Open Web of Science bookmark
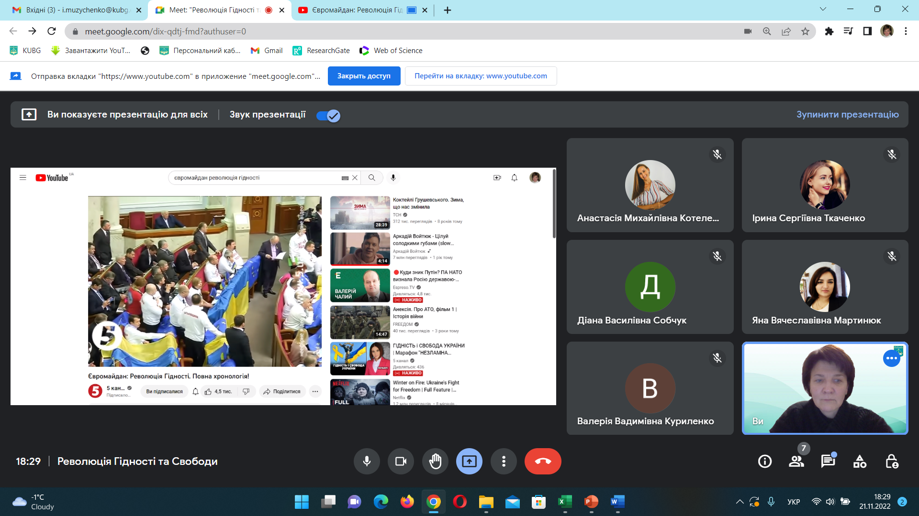 click(391, 51)
